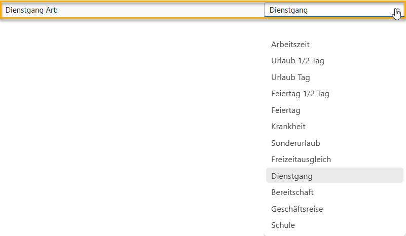Select 'Arbeitszeit' from the list
This screenshot has height=236, width=406.
pos(290,45)
